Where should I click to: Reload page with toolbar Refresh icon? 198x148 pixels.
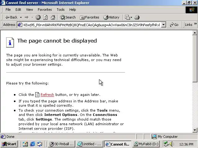click(x=45, y=17)
